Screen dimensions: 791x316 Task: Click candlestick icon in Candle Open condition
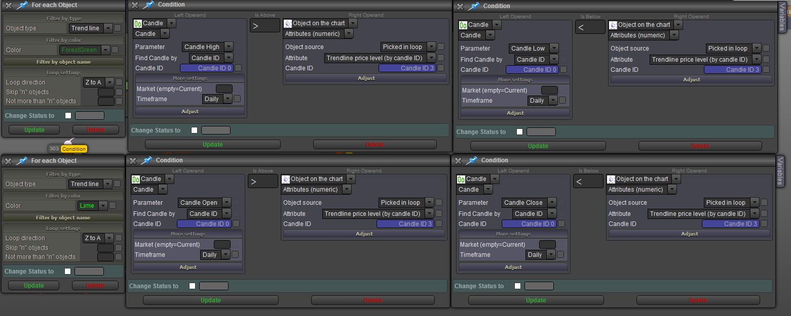click(x=136, y=179)
